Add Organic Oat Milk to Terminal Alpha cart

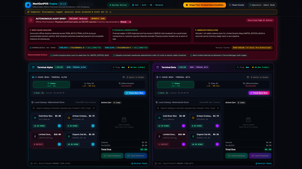tap(93, 144)
